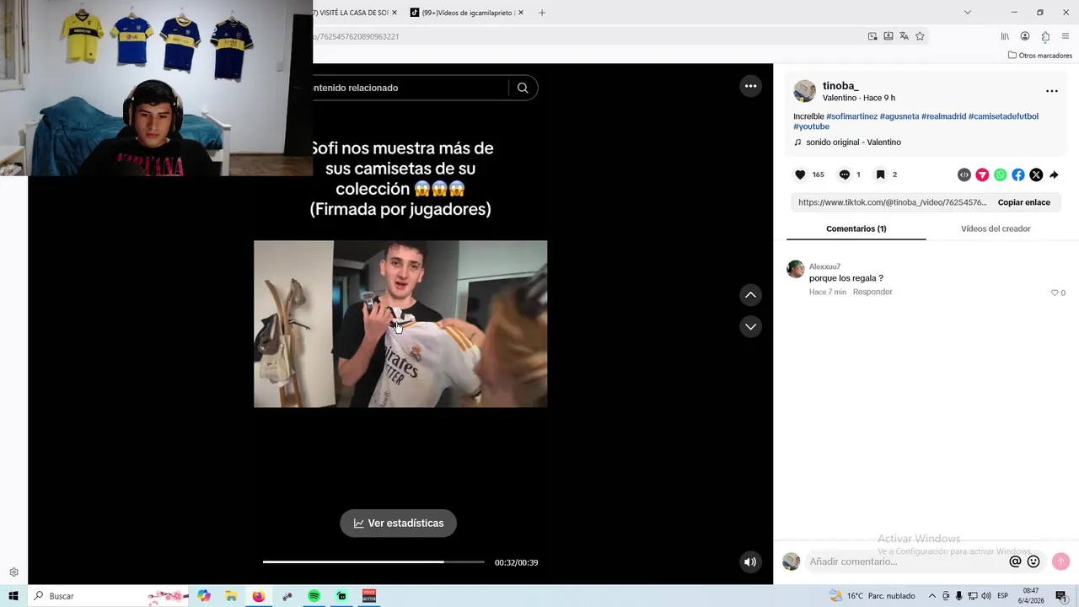Viewport: 1079px width, 607px height.
Task: Close the VISITÉ LA CASA browser tab
Action: pos(394,13)
